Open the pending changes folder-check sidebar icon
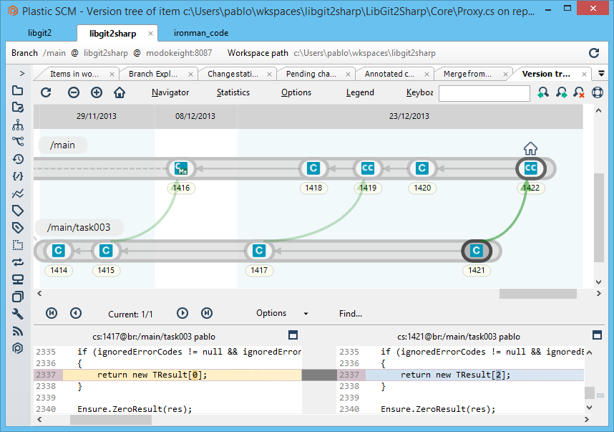Viewport: 614px width, 432px height. (18, 107)
